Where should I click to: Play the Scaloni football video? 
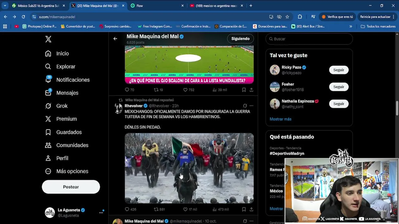[189, 65]
